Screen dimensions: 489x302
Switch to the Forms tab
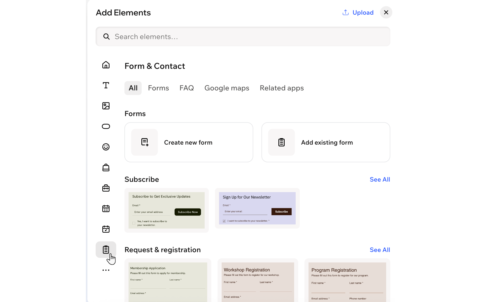(158, 88)
